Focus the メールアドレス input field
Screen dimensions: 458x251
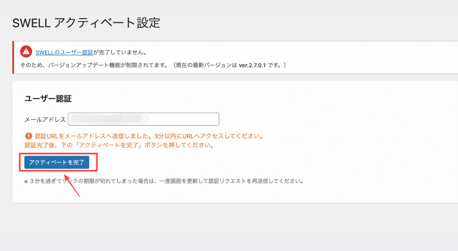tap(144, 119)
